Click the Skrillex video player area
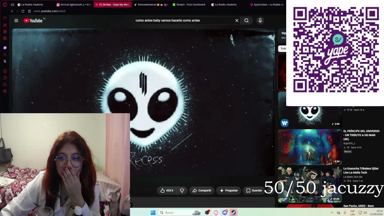This screenshot has height=216, width=384. click(143, 102)
